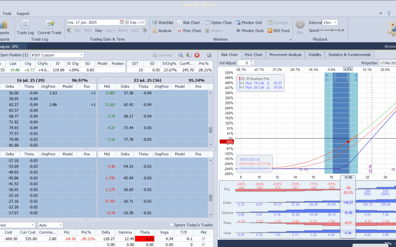
Task: Open the Option Chain window
Action: 219,23
